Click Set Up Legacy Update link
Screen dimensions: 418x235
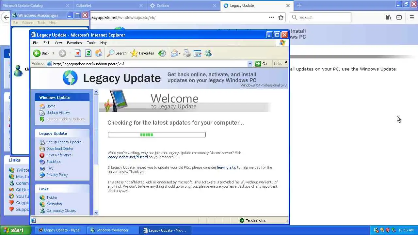click(64, 142)
